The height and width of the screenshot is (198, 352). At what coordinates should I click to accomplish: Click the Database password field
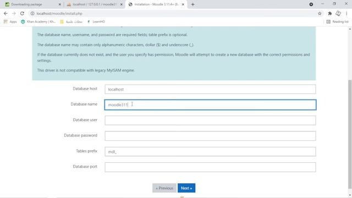tap(210, 136)
